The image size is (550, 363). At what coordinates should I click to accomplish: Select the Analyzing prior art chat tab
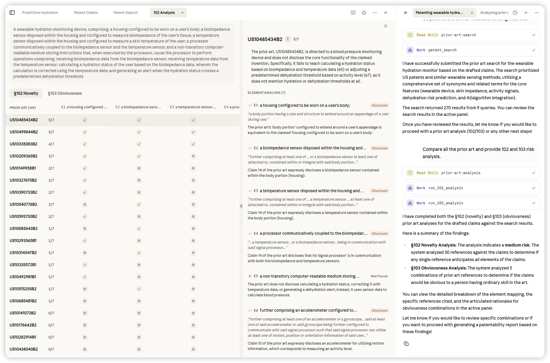click(x=494, y=13)
